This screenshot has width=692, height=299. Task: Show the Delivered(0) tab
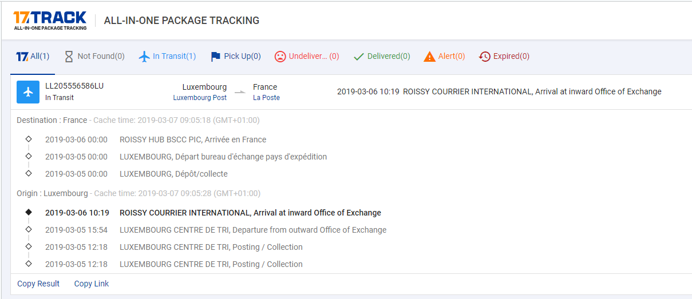pyautogui.click(x=389, y=57)
